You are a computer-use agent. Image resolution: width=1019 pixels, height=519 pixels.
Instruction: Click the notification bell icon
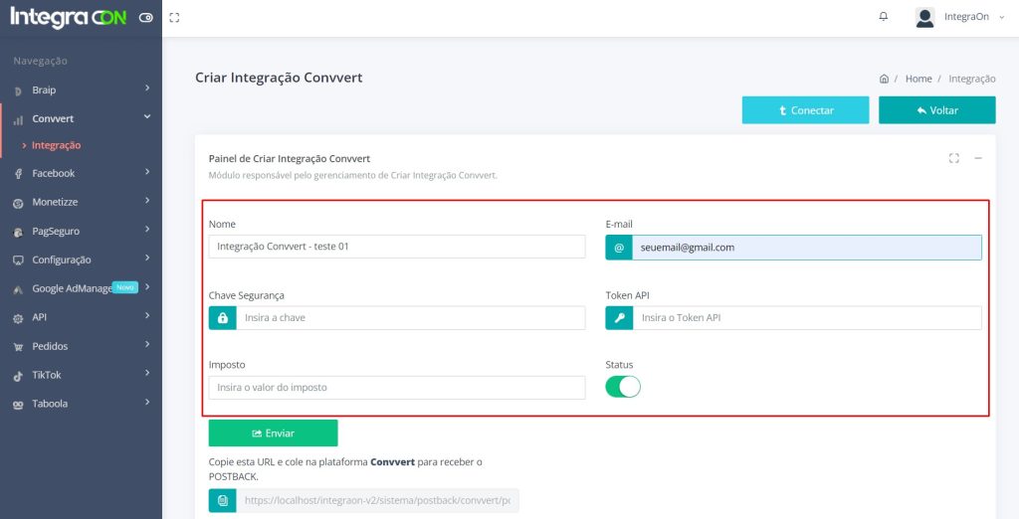(883, 17)
